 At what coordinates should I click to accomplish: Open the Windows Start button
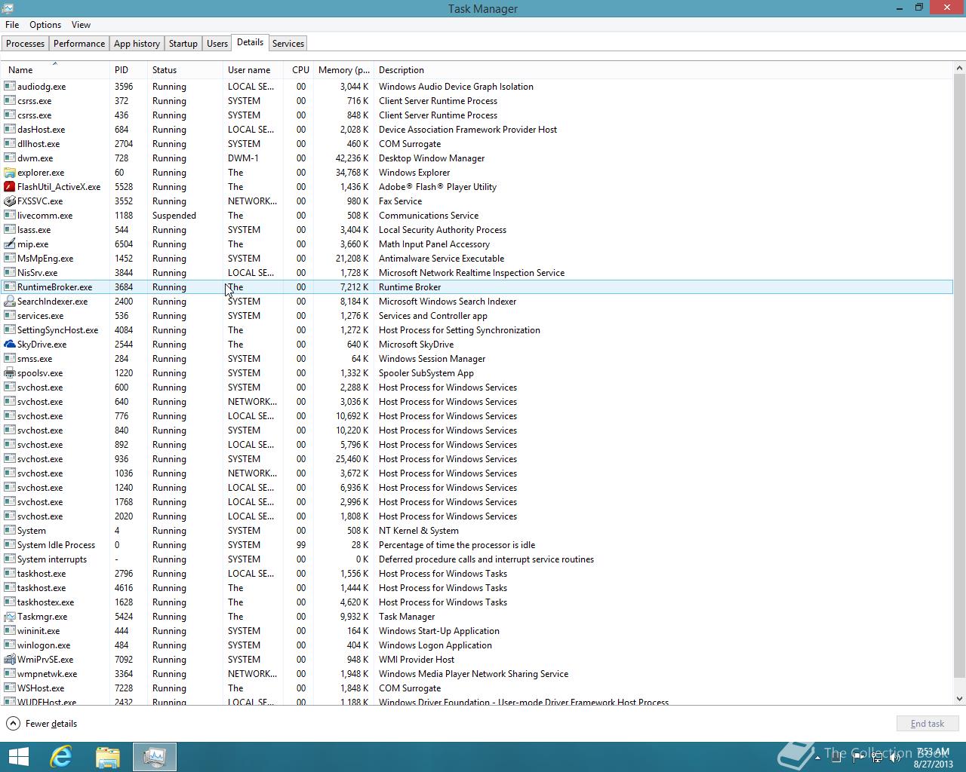[18, 757]
